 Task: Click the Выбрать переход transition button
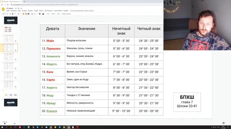66,14
